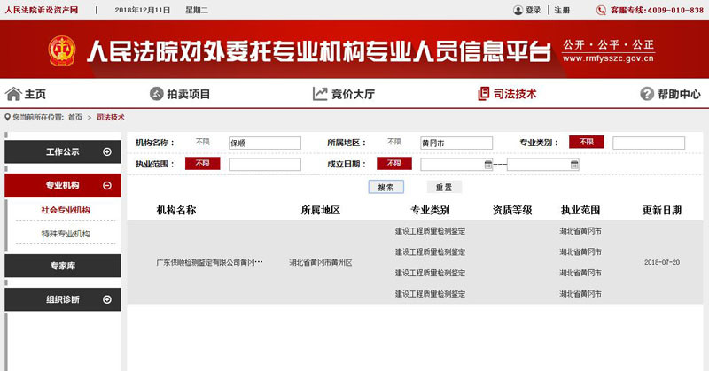Screen dimensions: 709x371
Task: Open the end date calendar picker icon
Action: click(x=574, y=164)
